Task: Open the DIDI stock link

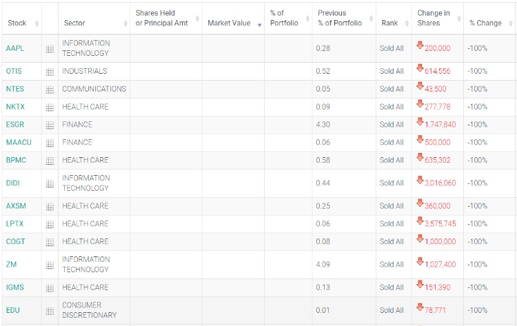Action: point(12,183)
